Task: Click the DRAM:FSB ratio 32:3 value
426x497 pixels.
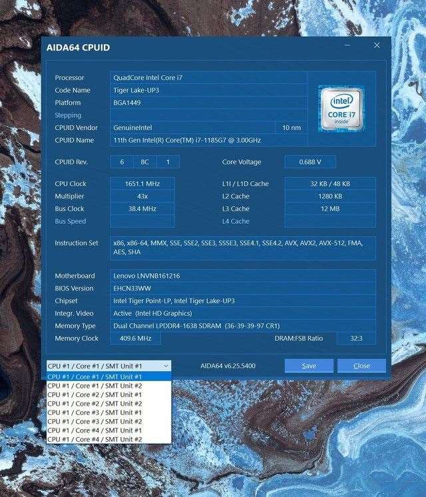Action: click(x=356, y=338)
